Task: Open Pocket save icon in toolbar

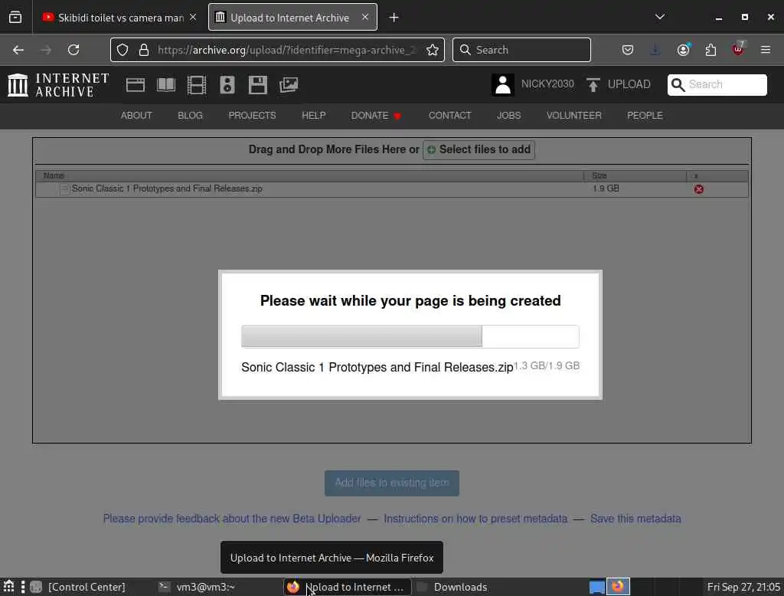Action: pos(628,50)
